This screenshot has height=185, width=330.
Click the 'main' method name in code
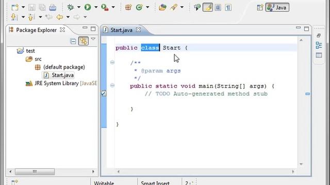(206, 86)
